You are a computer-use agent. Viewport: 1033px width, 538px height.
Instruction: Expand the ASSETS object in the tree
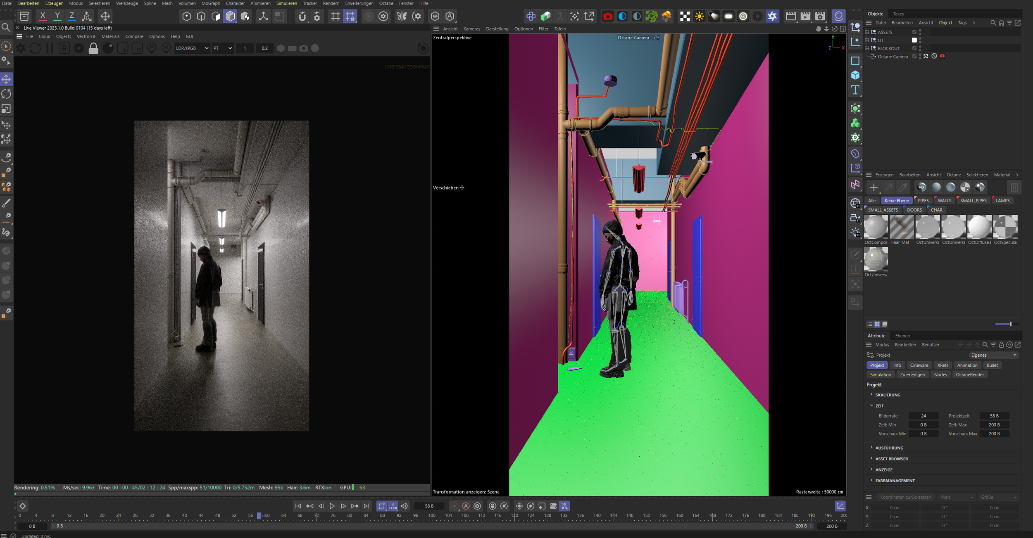(x=867, y=32)
